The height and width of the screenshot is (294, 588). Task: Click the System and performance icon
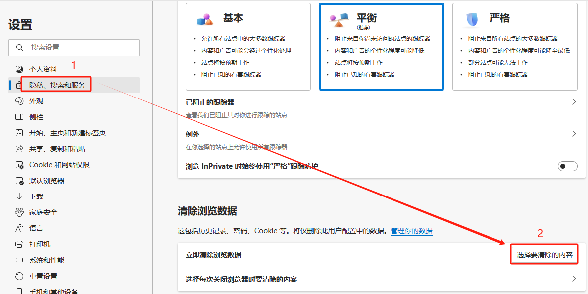[x=19, y=260]
